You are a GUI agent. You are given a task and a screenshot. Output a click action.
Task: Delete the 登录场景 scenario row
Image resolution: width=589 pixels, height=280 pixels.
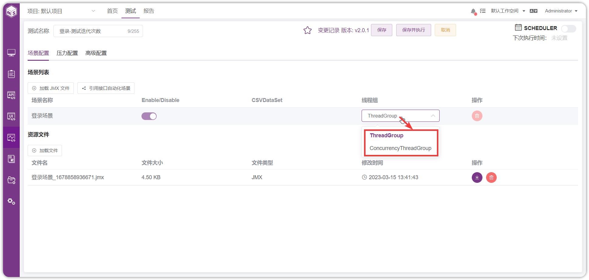point(477,116)
